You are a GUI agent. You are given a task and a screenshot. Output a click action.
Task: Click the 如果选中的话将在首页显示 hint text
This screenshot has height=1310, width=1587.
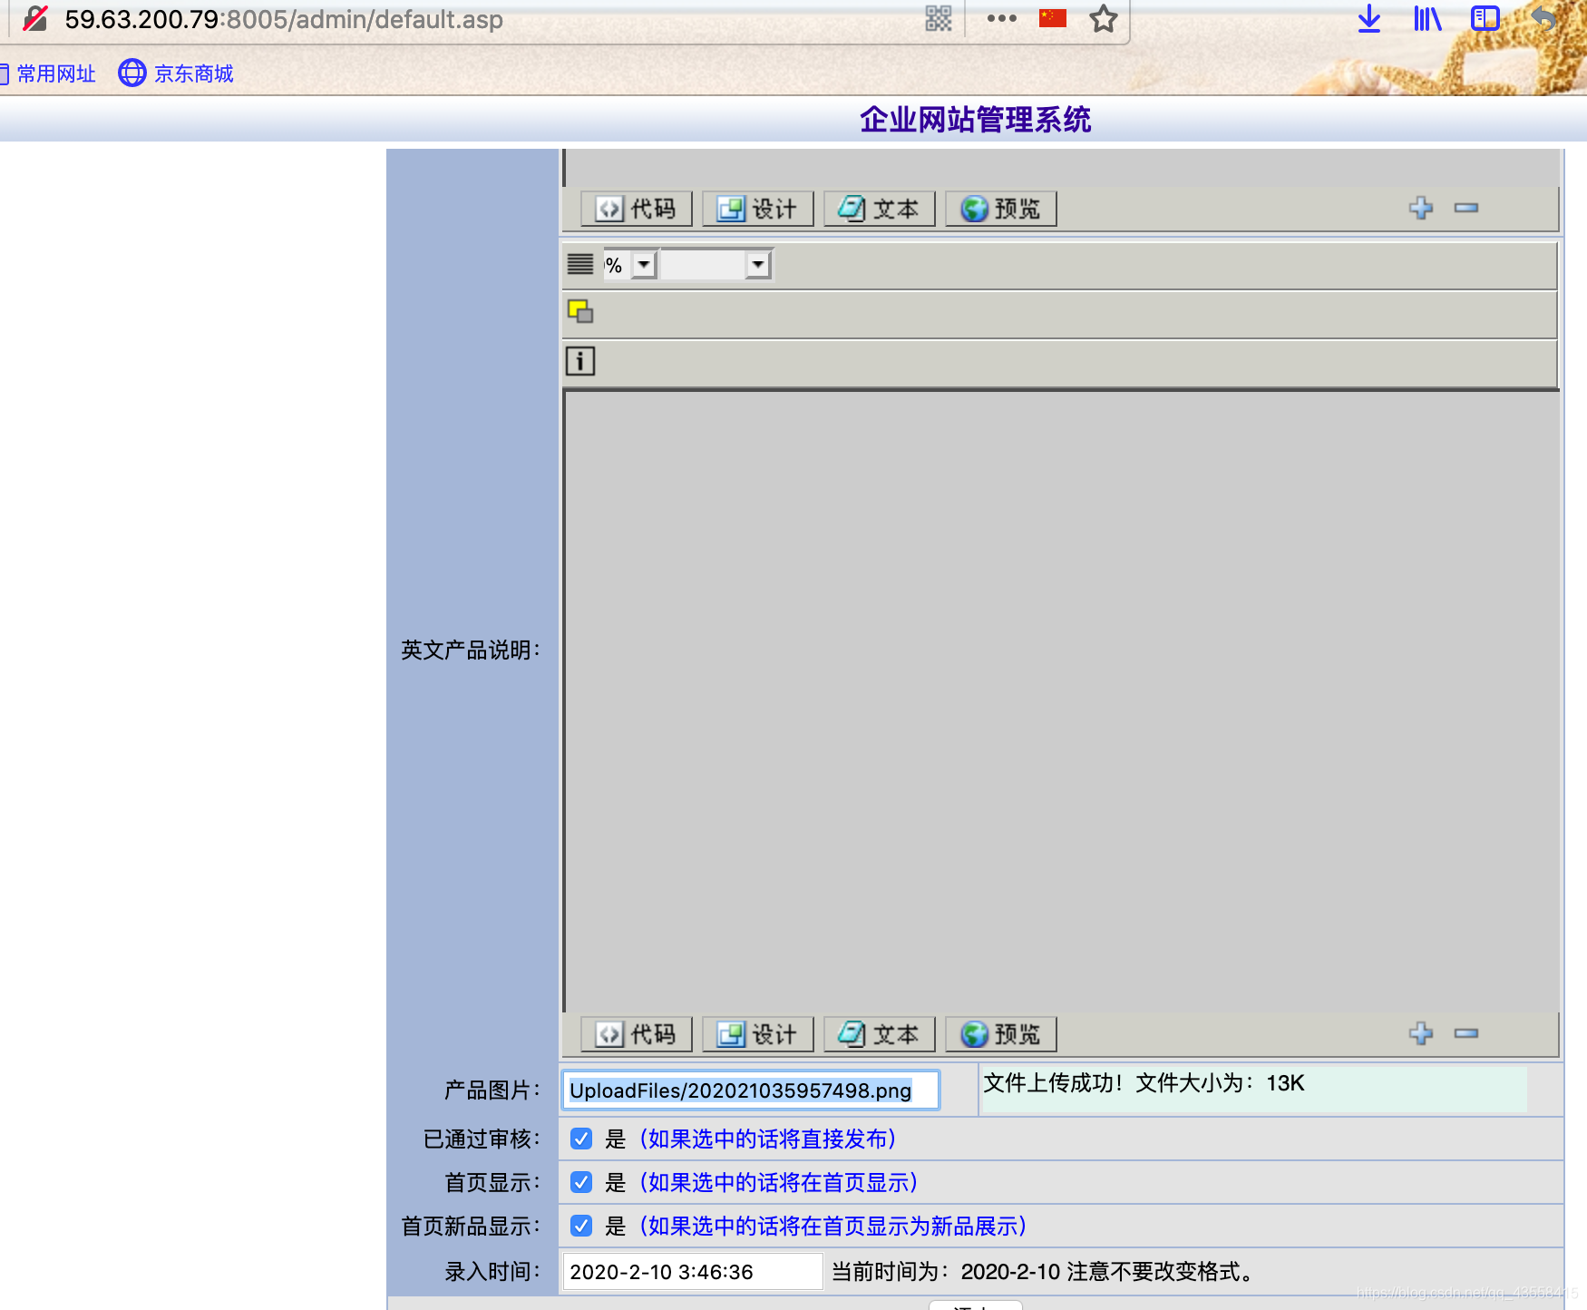[x=778, y=1182]
